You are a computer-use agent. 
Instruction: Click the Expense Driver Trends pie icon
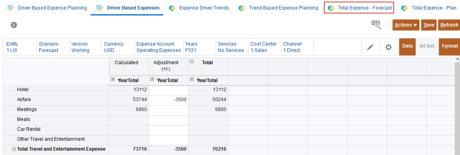tap(172, 8)
